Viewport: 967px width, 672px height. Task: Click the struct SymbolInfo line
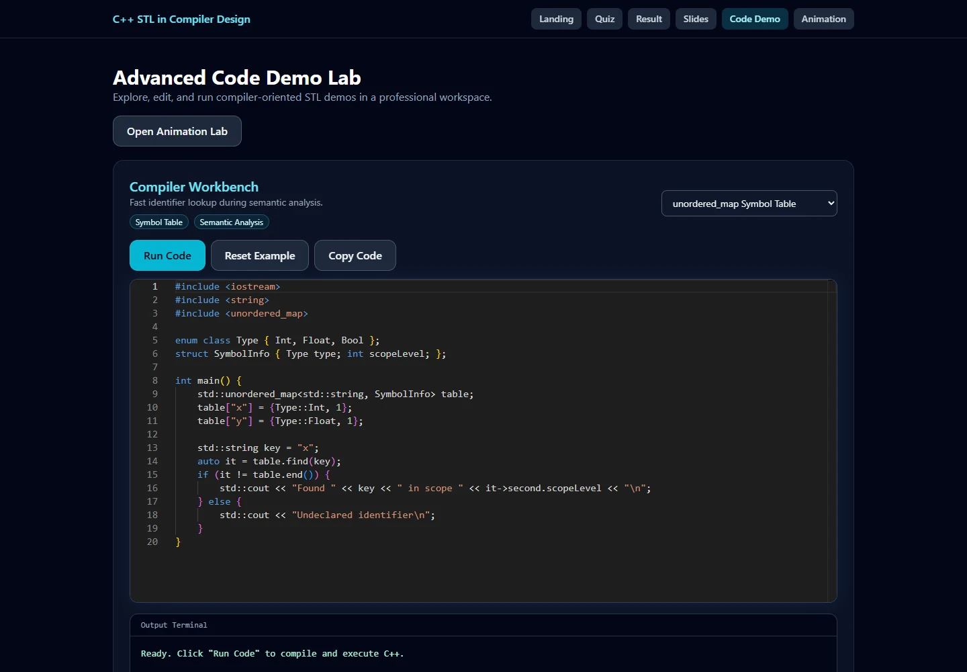tap(311, 353)
